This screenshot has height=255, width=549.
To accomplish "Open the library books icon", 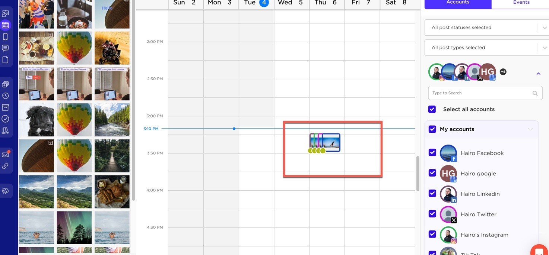I will pos(5,130).
